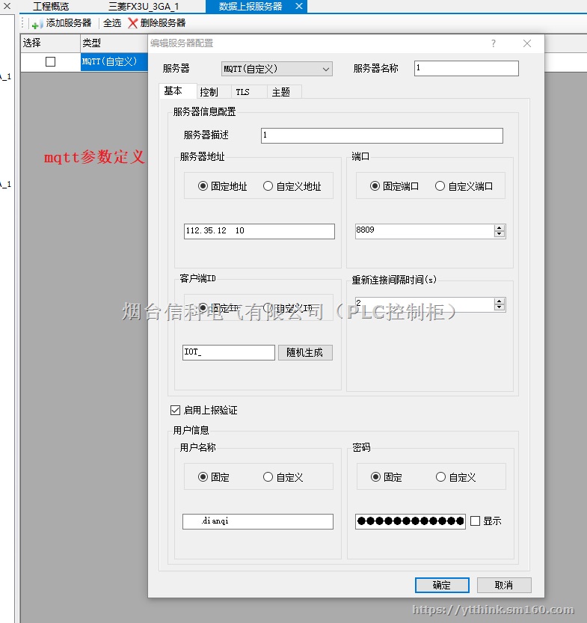This screenshot has height=623, width=587.
Task: Click the 数据上报服务器 tab title
Action: click(251, 6)
